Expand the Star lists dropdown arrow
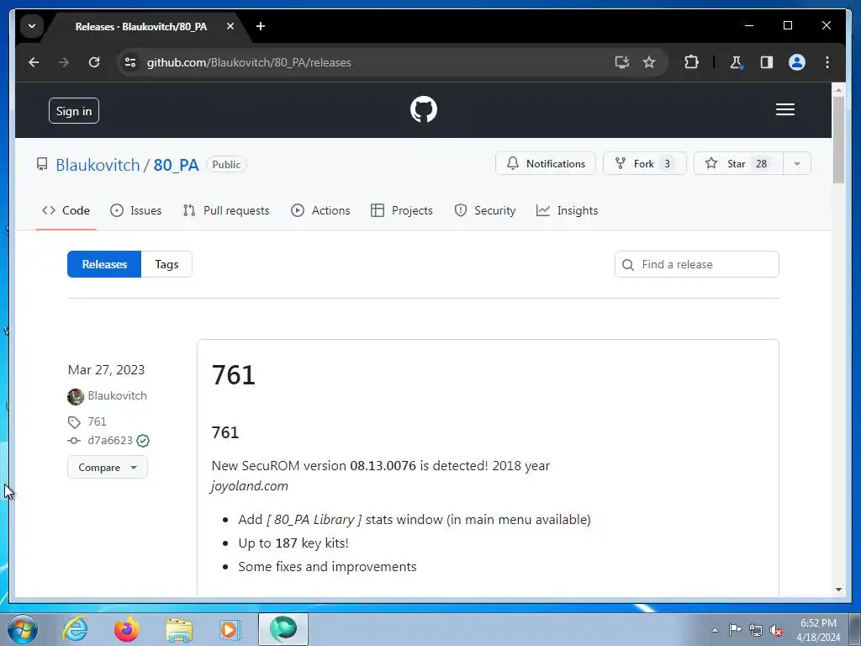The height and width of the screenshot is (646, 861). [x=797, y=164]
